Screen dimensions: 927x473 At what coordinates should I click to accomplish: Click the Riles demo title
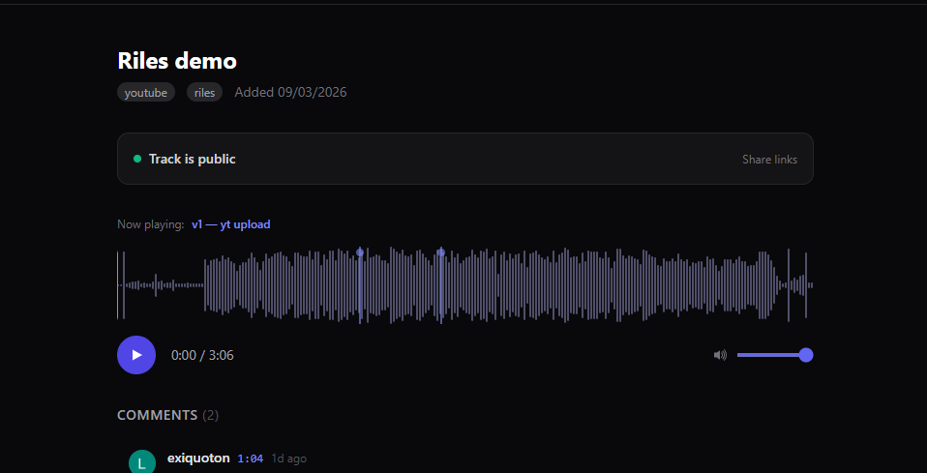(177, 61)
